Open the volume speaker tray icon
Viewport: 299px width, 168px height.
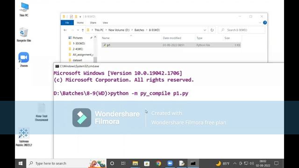252,163
